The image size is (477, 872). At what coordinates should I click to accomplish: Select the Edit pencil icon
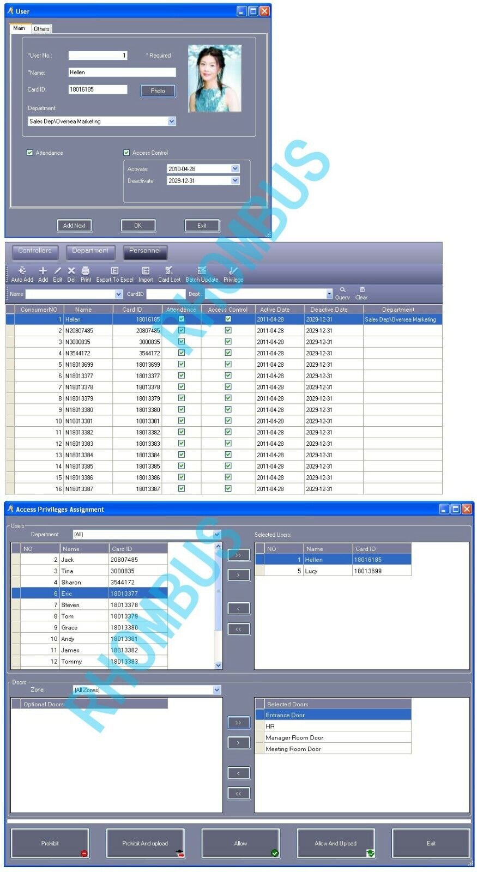point(57,271)
